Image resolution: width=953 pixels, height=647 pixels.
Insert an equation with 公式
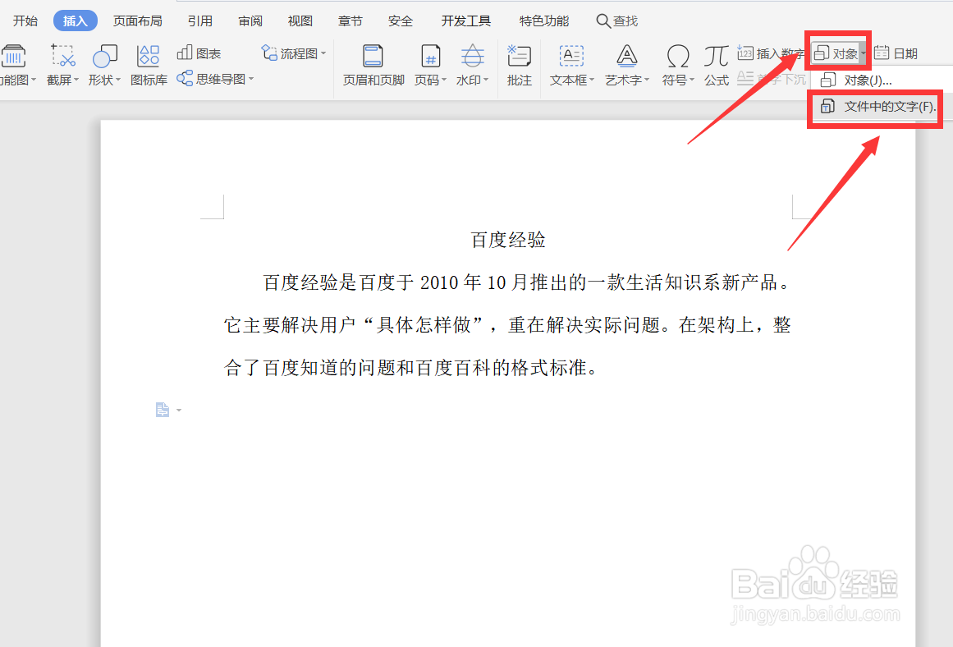715,65
